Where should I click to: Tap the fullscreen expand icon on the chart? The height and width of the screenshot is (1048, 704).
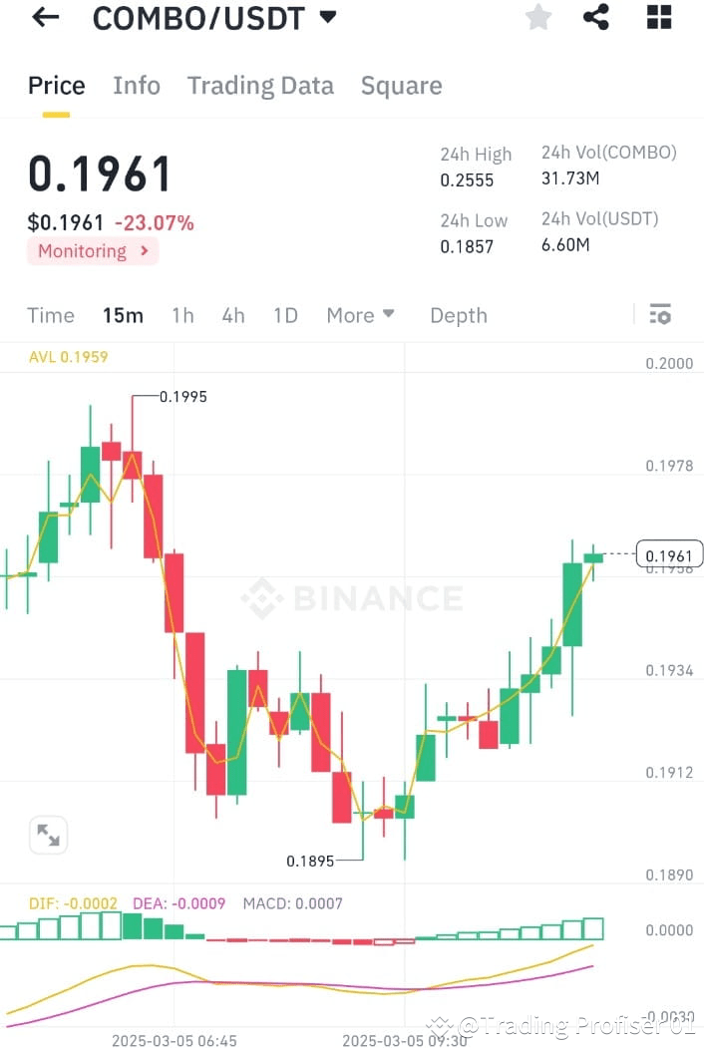click(x=48, y=835)
